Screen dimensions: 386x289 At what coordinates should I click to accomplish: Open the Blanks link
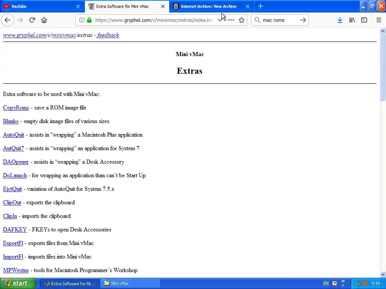[11, 121]
